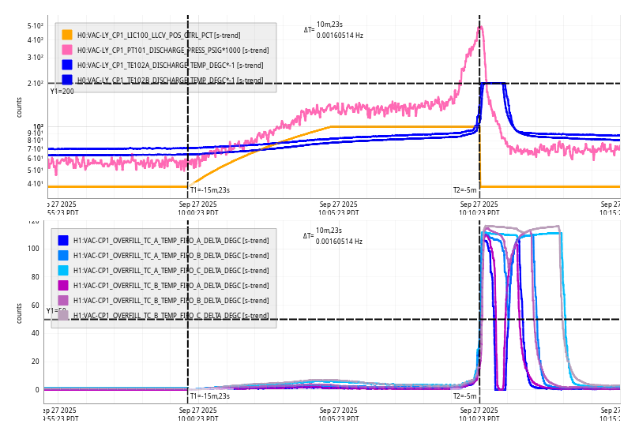
Task: Click the Y1=200 horizontal cursor label
Action: click(x=62, y=91)
